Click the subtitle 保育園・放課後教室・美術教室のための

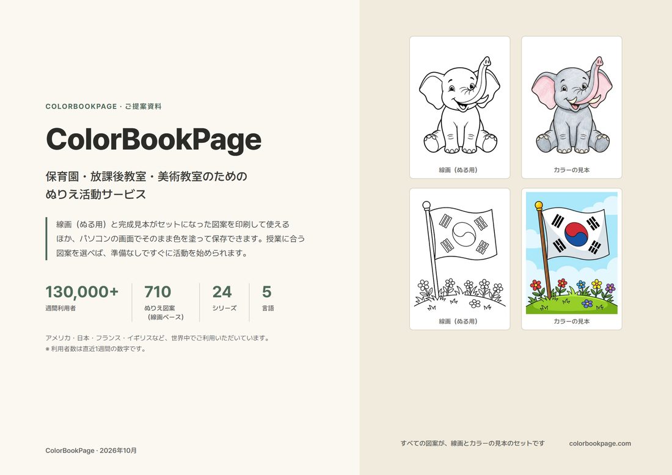(x=146, y=176)
